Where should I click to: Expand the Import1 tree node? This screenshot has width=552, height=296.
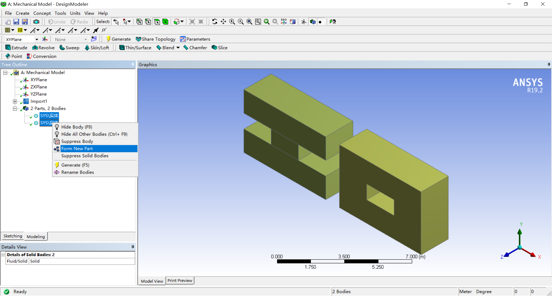[15, 101]
